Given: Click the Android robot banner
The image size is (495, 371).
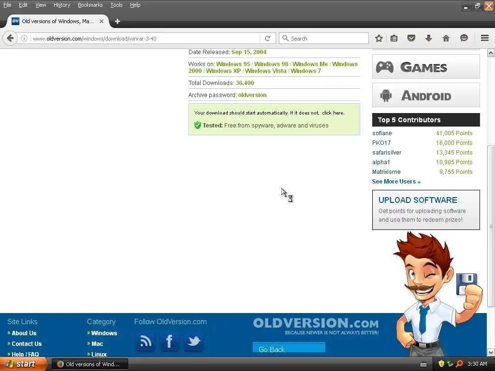Looking at the screenshot, I should 426,95.
